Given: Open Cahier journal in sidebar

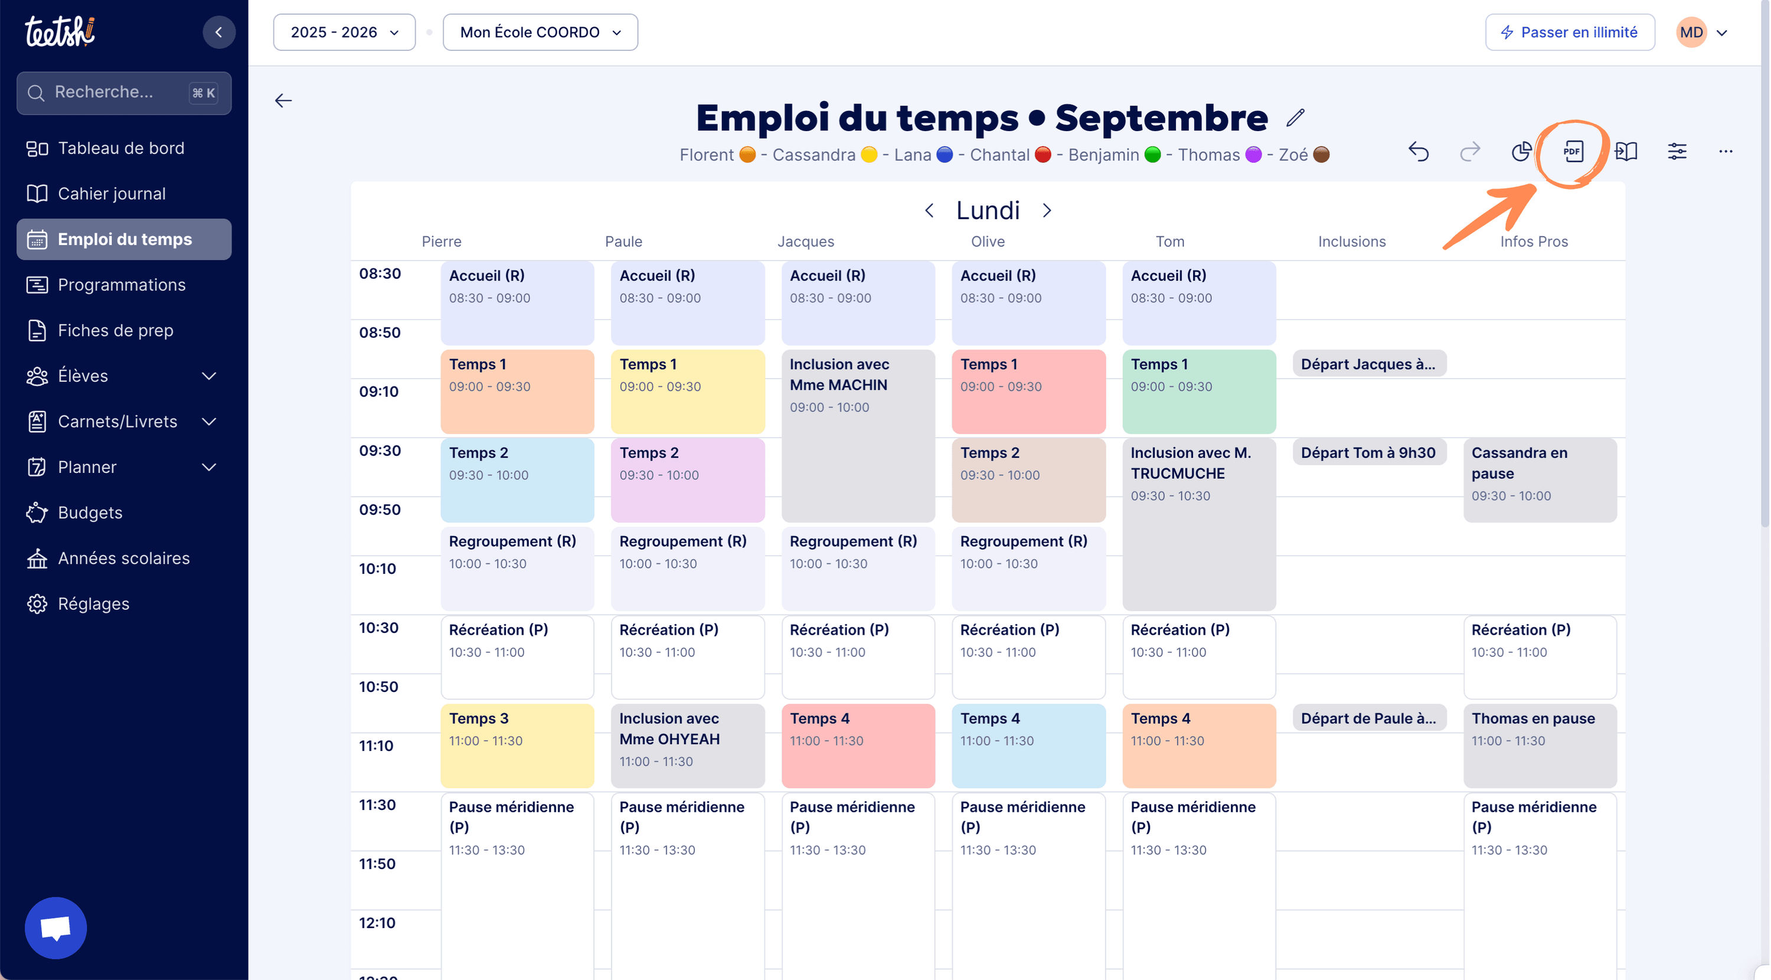Looking at the screenshot, I should [112, 193].
